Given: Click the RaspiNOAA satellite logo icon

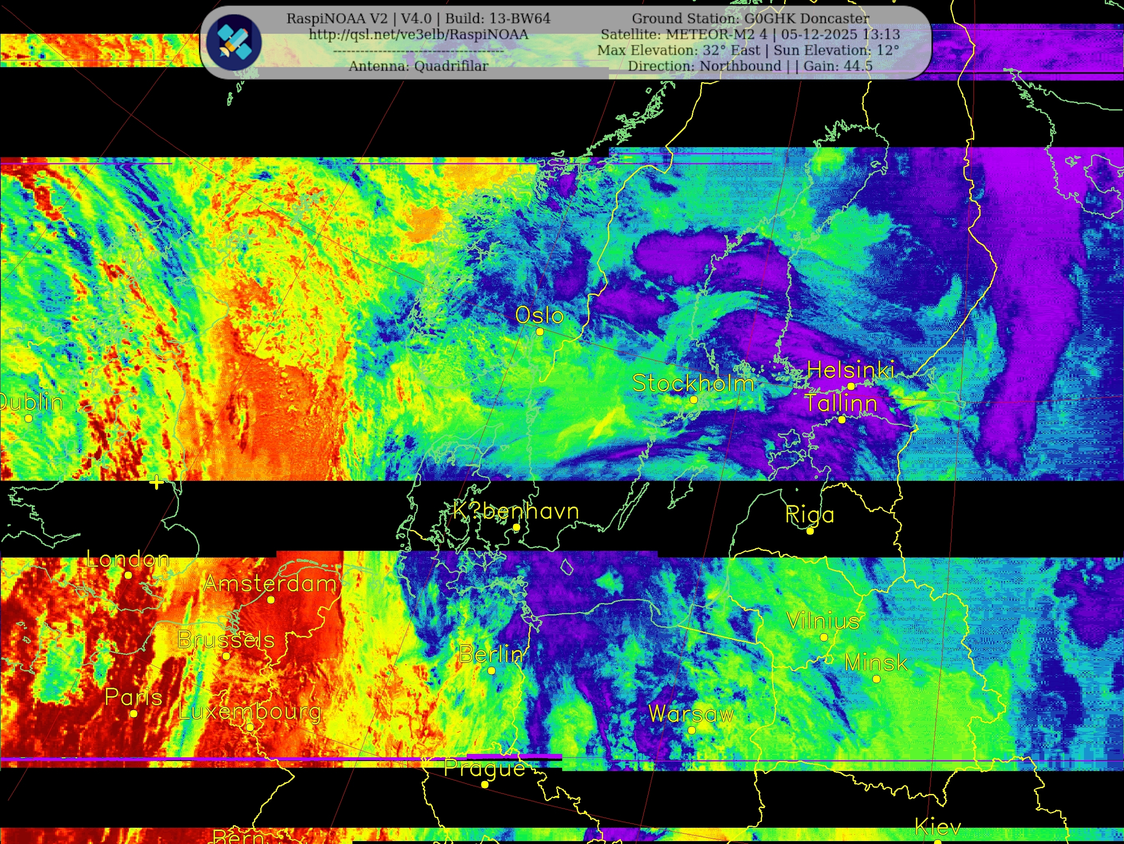Looking at the screenshot, I should (x=234, y=42).
